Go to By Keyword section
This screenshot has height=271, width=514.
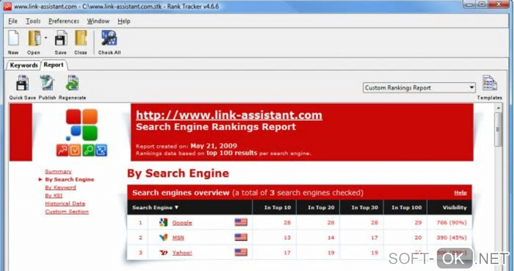60,187
